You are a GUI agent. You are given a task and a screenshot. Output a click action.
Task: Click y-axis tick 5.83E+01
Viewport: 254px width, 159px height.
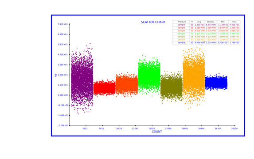(x=63, y=45)
